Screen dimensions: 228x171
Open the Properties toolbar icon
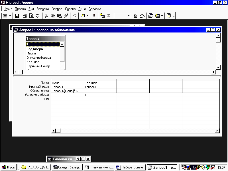[x=136, y=16]
